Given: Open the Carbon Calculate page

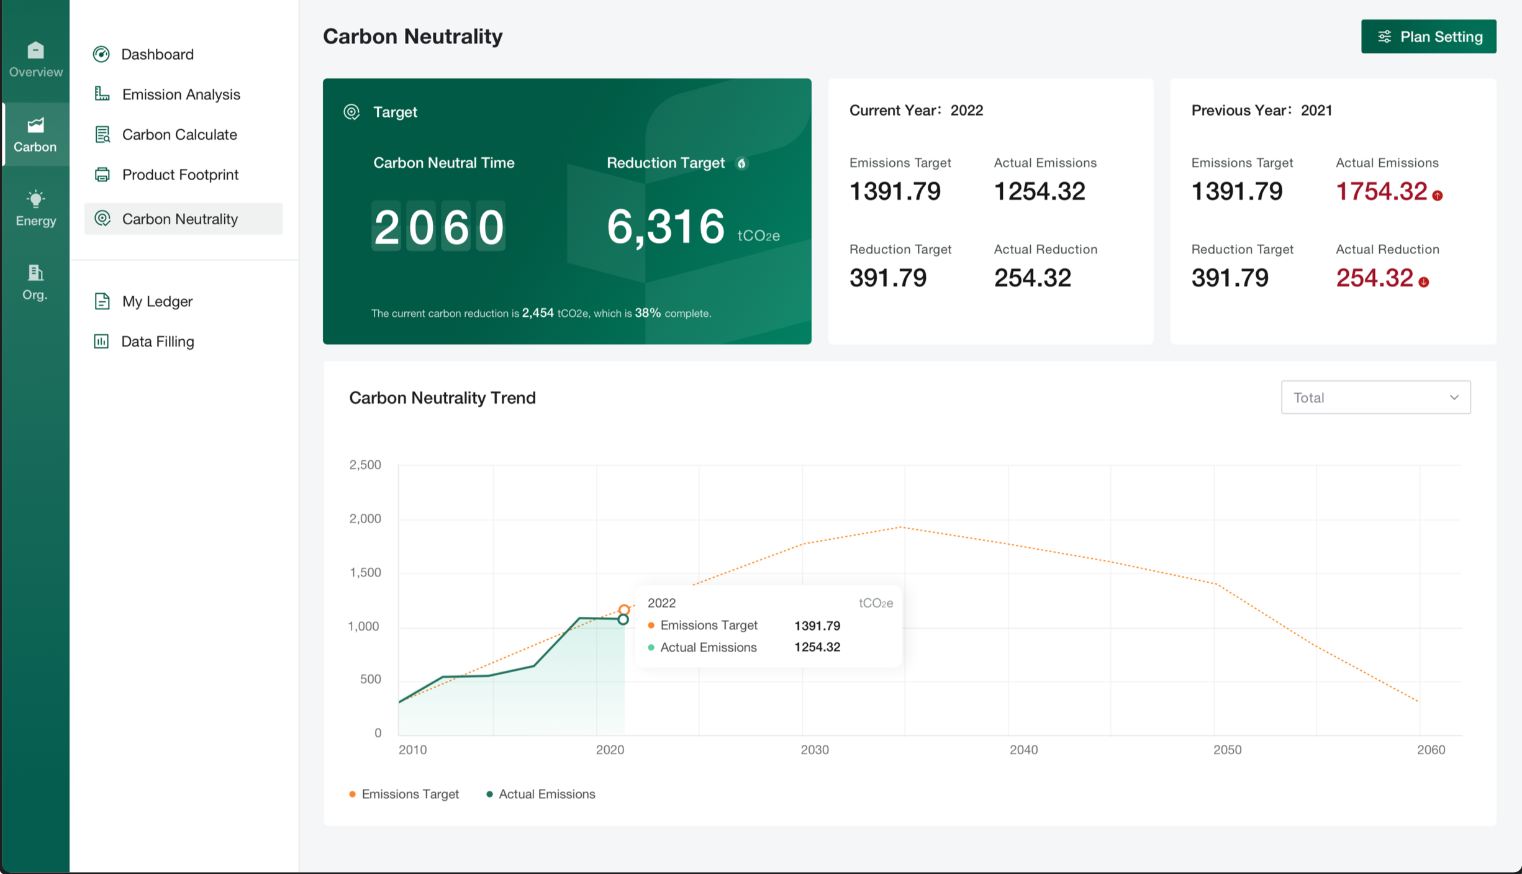Looking at the screenshot, I should click(179, 135).
